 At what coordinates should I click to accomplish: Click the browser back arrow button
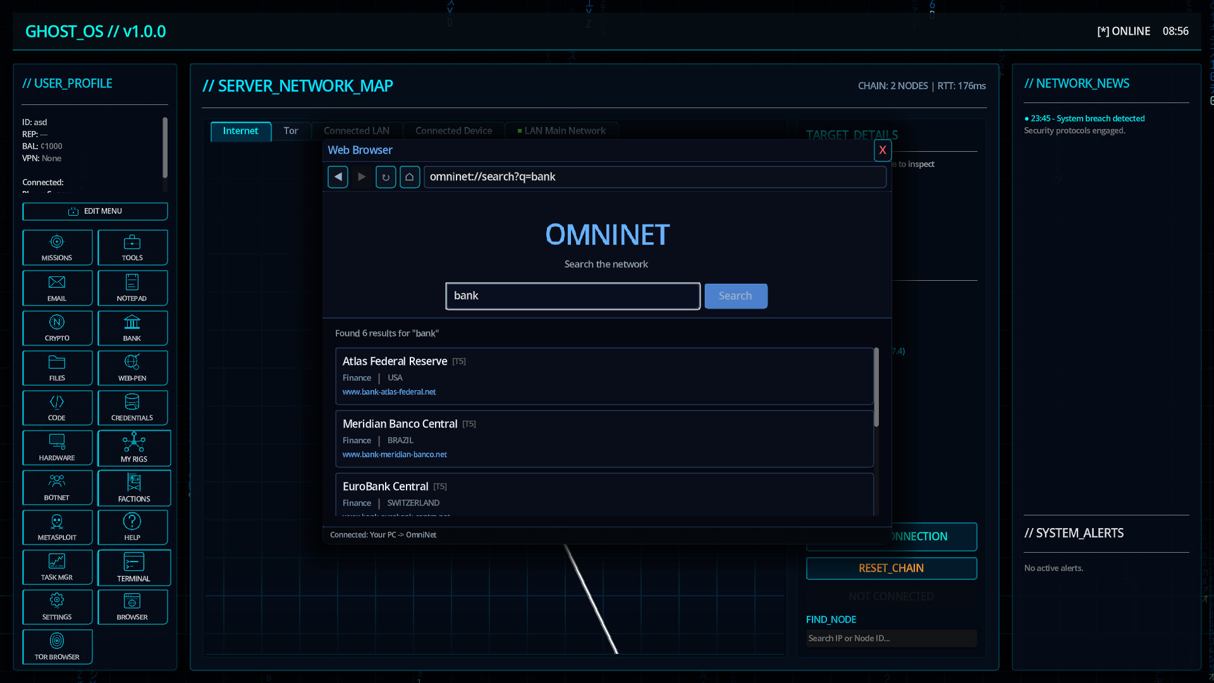coord(338,177)
